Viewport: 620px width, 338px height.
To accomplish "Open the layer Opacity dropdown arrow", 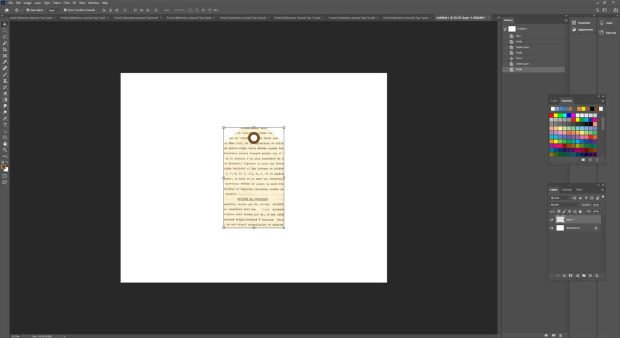I will (x=603, y=204).
